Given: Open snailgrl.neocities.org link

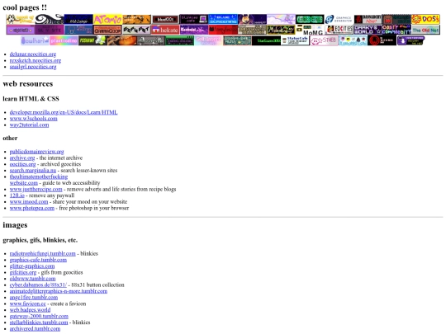Looking at the screenshot, I should coord(33,67).
